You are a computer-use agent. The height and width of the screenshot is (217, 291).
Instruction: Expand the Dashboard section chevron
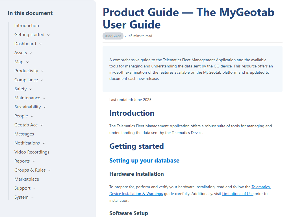click(x=40, y=43)
